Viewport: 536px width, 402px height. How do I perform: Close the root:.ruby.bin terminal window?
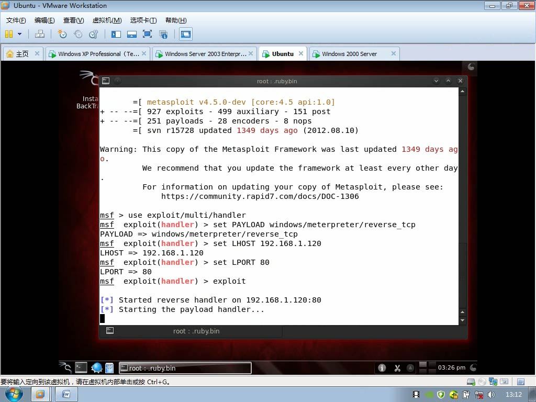pyautogui.click(x=460, y=81)
